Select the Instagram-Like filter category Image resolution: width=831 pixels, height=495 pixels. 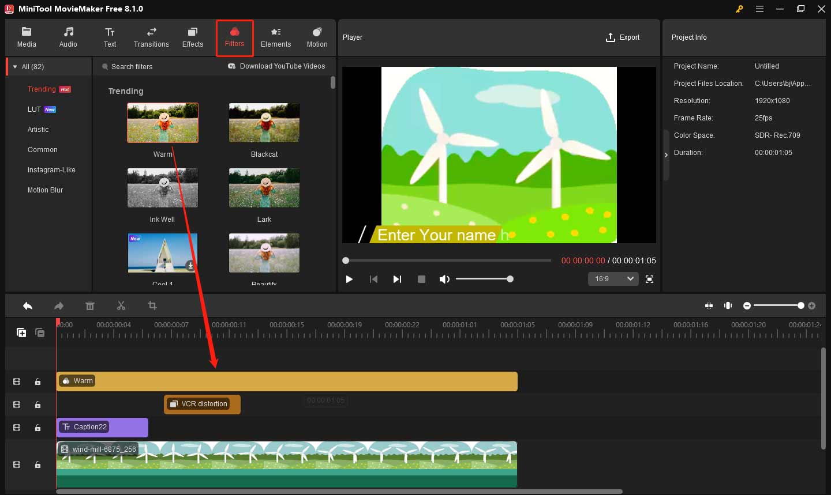pos(51,170)
